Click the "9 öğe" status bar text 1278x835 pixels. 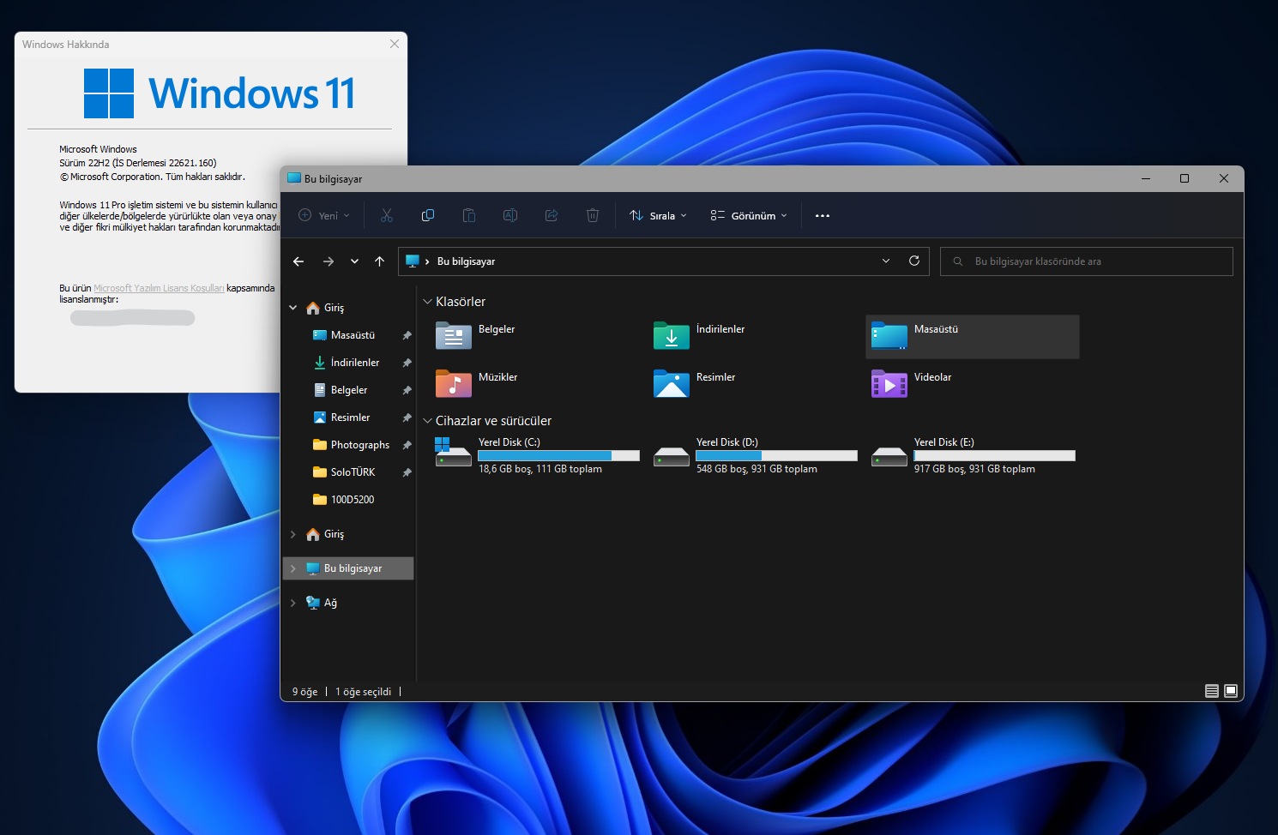click(304, 692)
